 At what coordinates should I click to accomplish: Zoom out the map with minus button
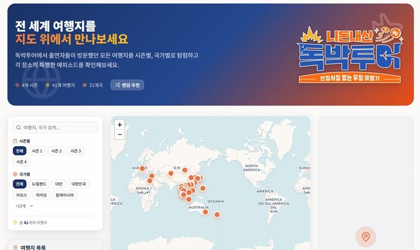pos(120,135)
